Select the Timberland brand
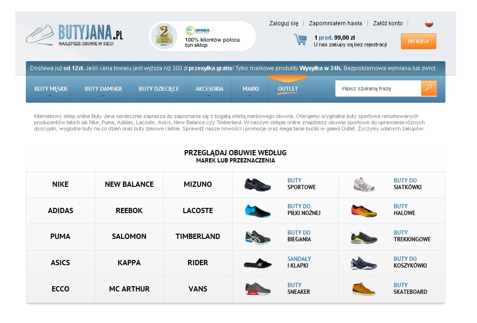This screenshot has height=323, width=477. 198,236
